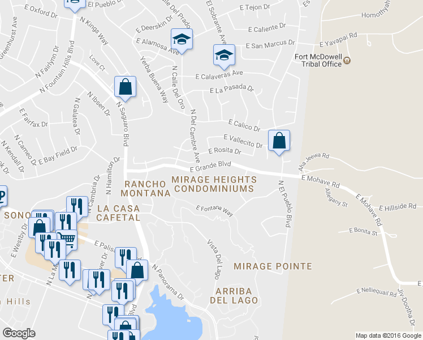Click the E Bay Field Dr label
The image size is (423, 340).
click(x=58, y=155)
